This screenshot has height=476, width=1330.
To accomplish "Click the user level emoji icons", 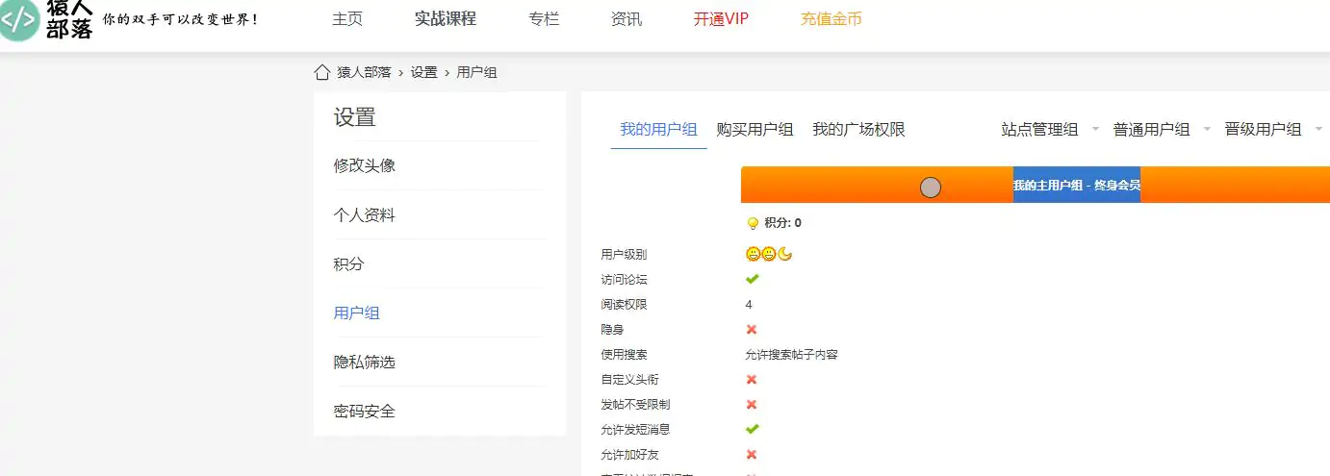I will point(769,254).
